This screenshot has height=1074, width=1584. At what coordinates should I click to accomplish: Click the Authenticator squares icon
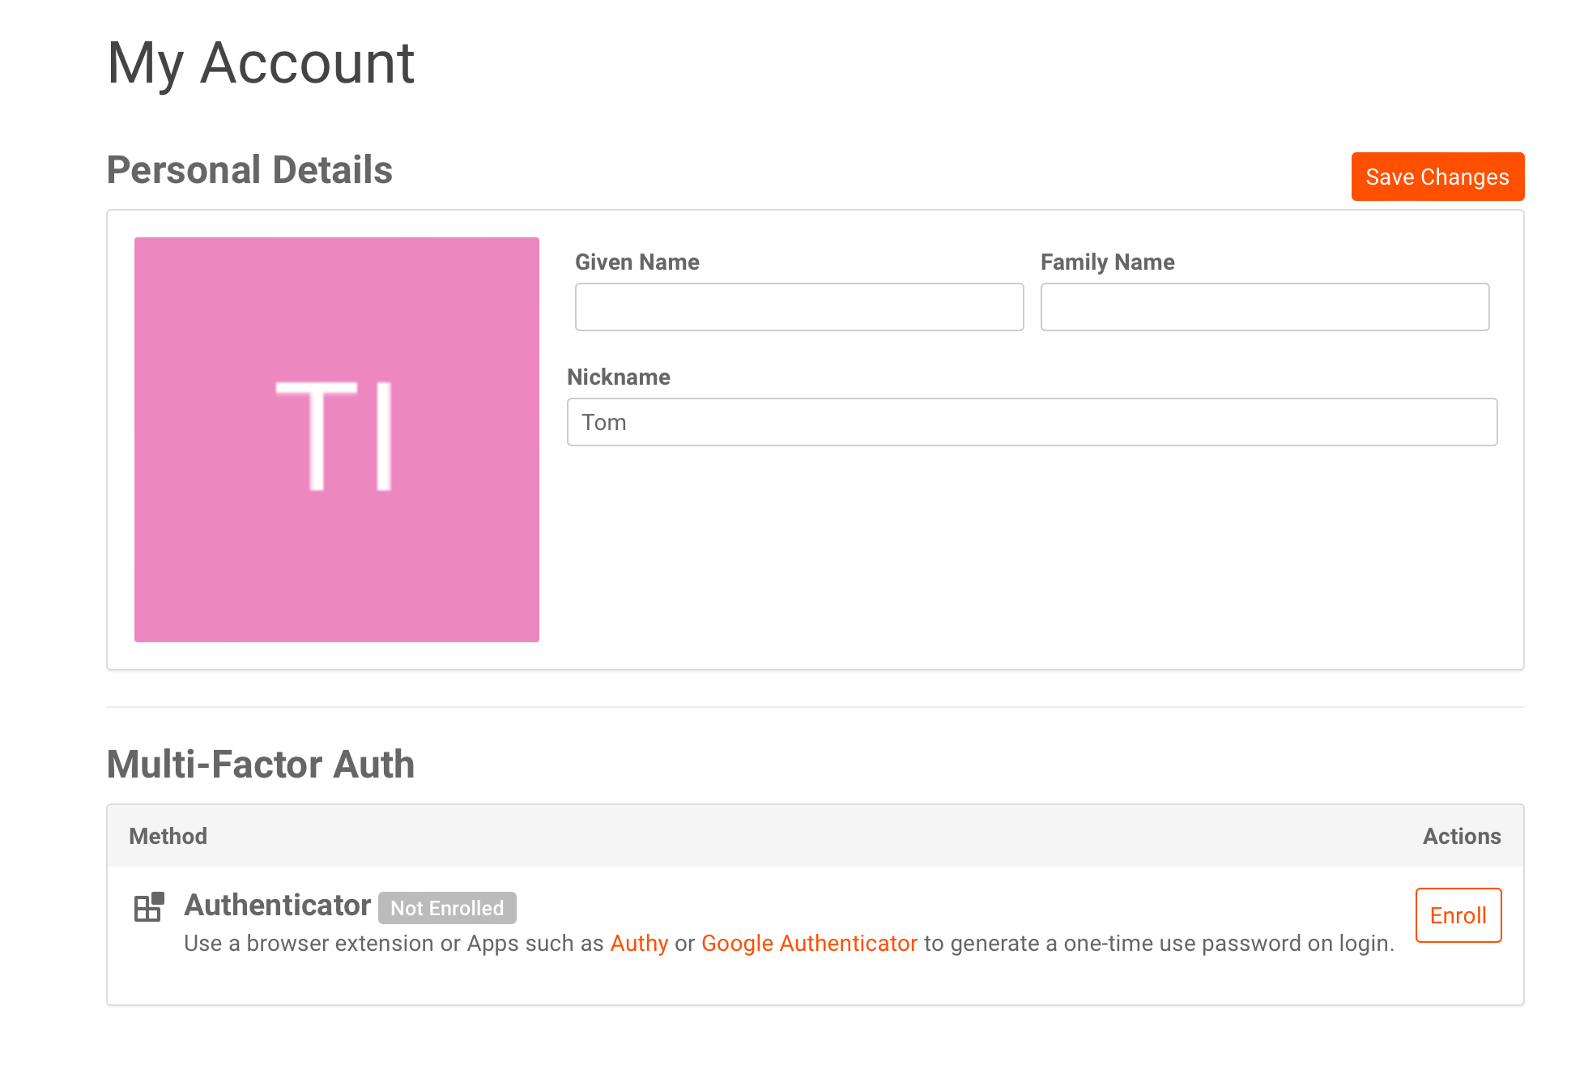point(149,907)
